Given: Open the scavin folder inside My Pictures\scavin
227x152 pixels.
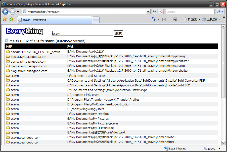Looking at the screenshot, I should click(x=15, y=123).
